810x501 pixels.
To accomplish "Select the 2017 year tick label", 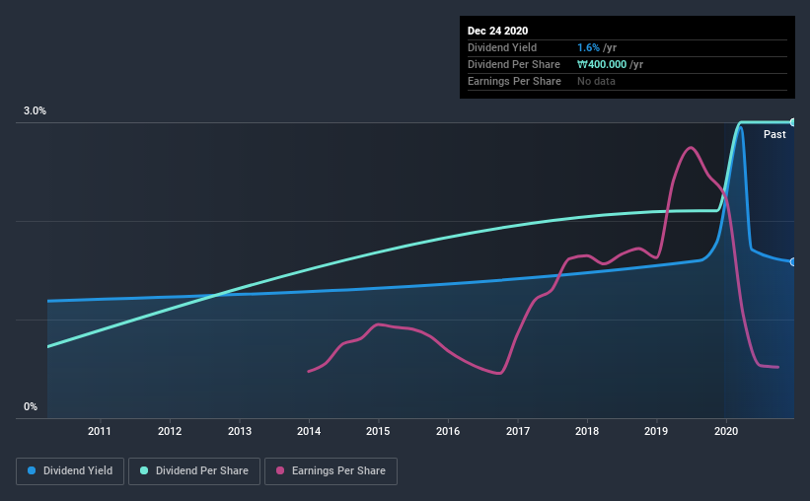I will pos(518,431).
